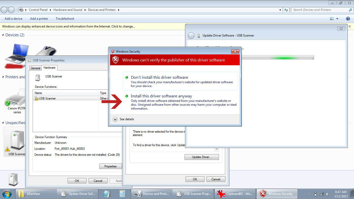Click OK in USB Scanner Properties window
Screen dimensions: 354x199
click(x=77, y=181)
